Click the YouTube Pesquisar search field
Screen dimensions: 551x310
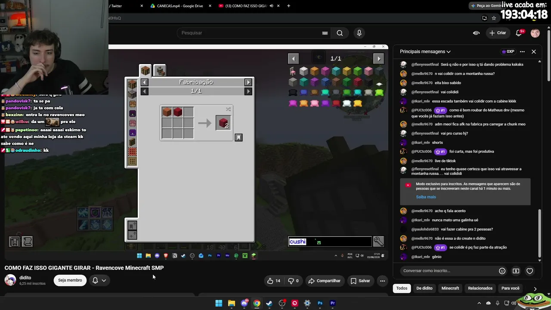coord(254,33)
